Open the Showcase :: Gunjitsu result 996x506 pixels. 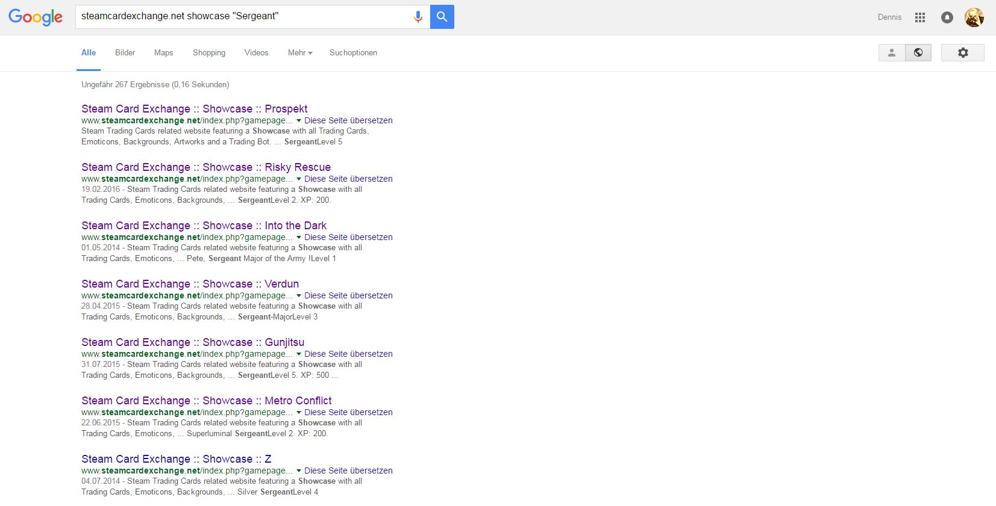[193, 342]
